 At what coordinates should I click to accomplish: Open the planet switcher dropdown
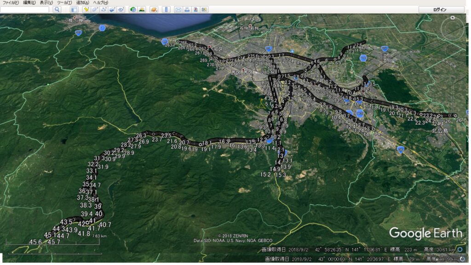(x=154, y=9)
